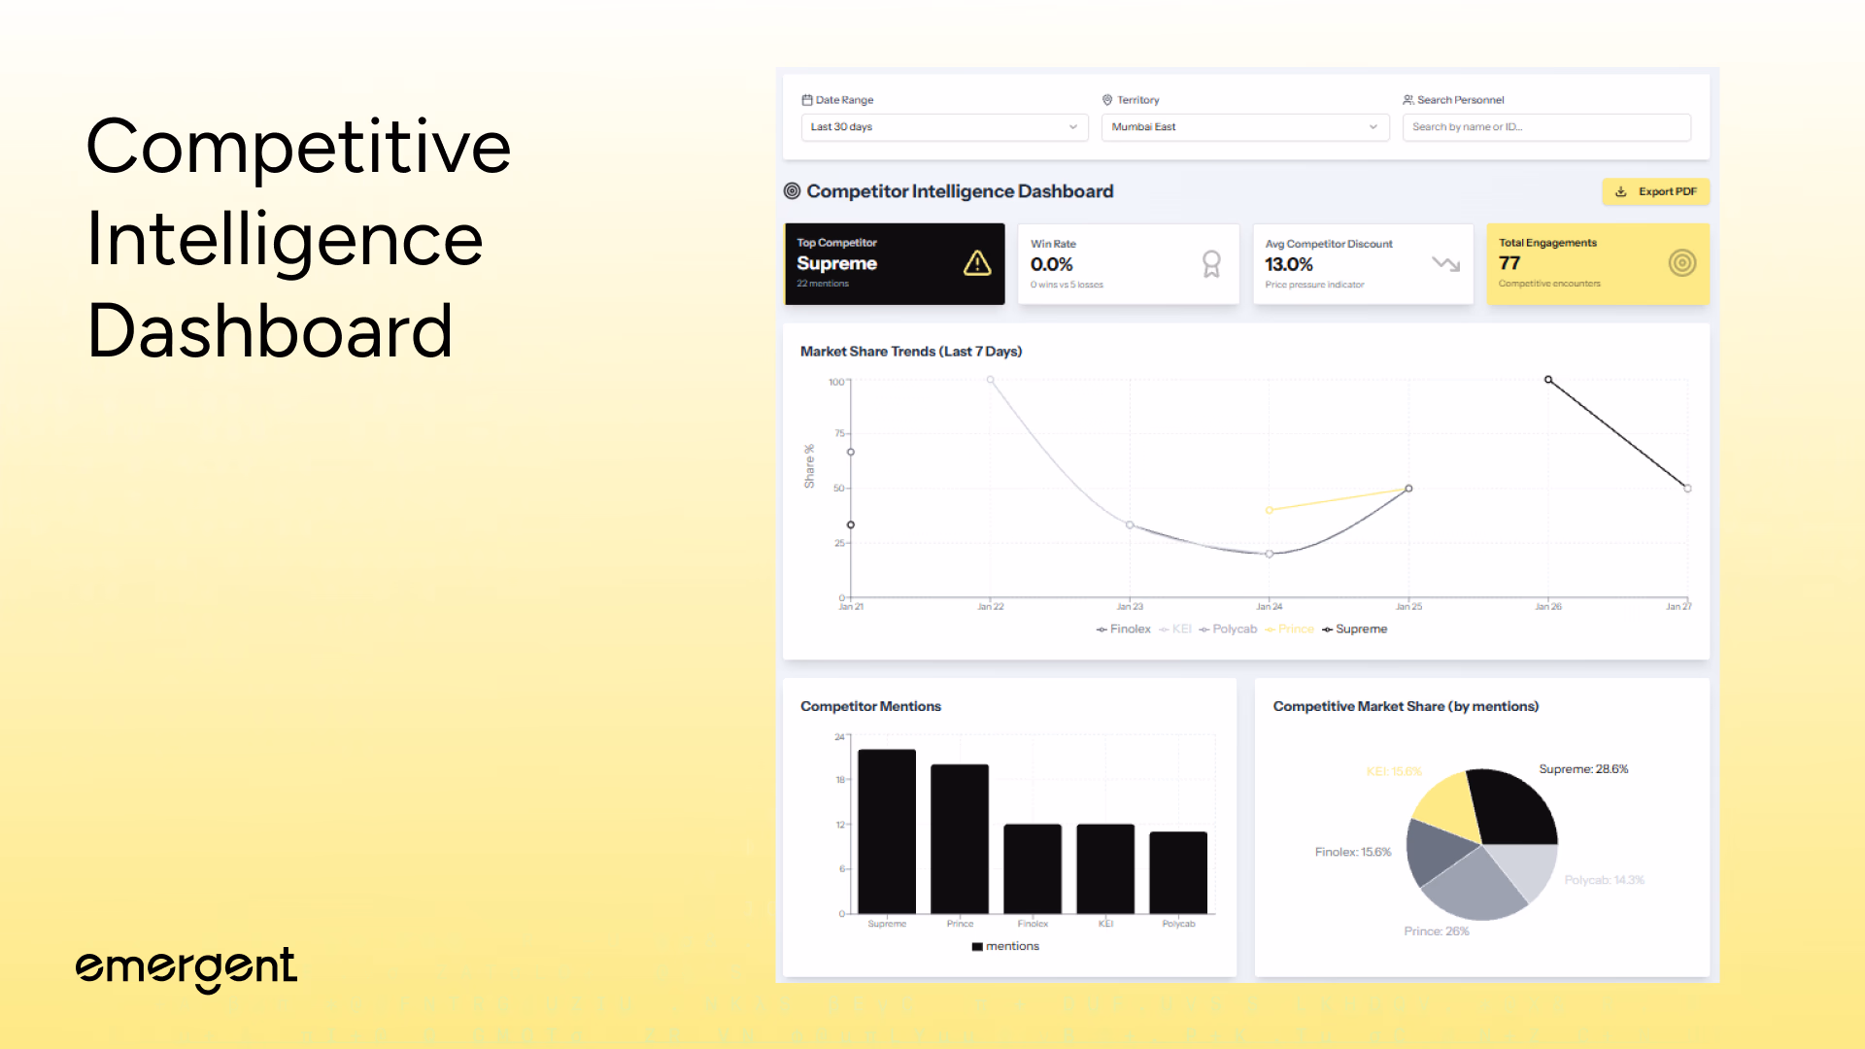
Task: Click the yellow KEI pie slice
Action: tap(1448, 809)
